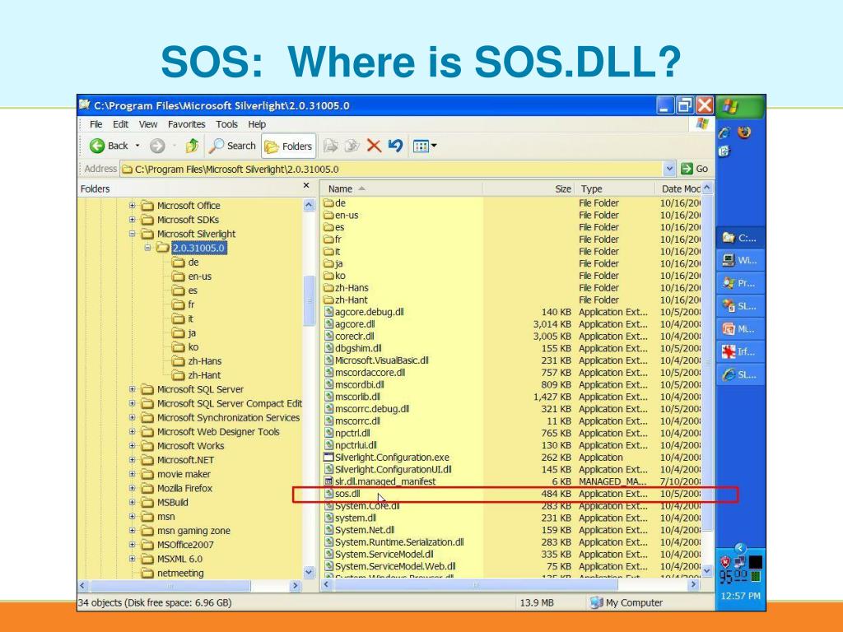Expand the Mozilla Firefox tree node
843x632 pixels.
133,488
